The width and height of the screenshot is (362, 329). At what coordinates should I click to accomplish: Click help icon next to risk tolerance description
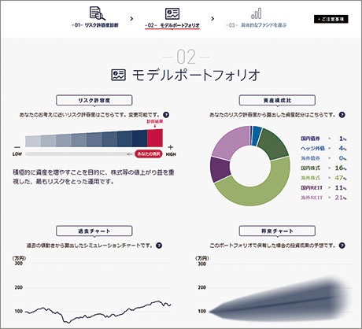(166, 115)
